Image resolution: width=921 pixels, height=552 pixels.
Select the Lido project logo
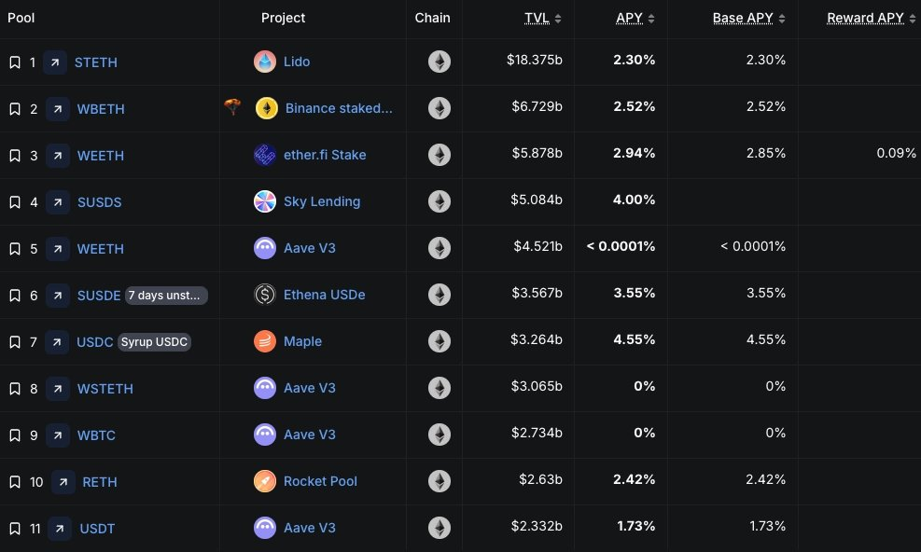[x=265, y=62]
